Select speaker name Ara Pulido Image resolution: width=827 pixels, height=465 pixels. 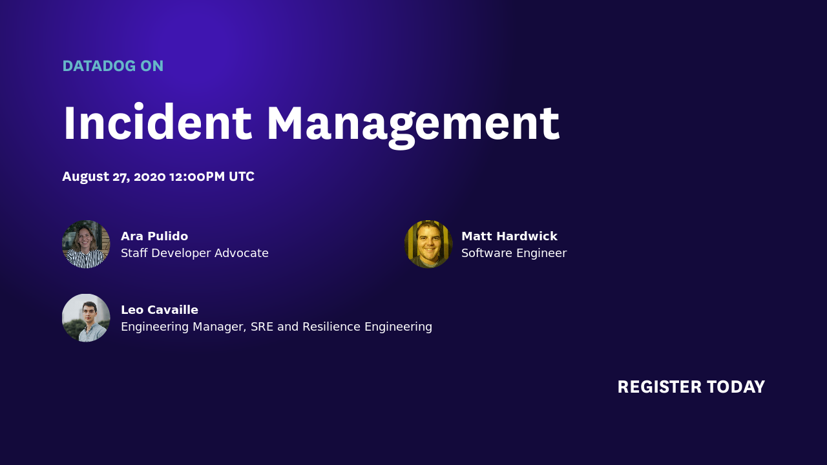[154, 236]
